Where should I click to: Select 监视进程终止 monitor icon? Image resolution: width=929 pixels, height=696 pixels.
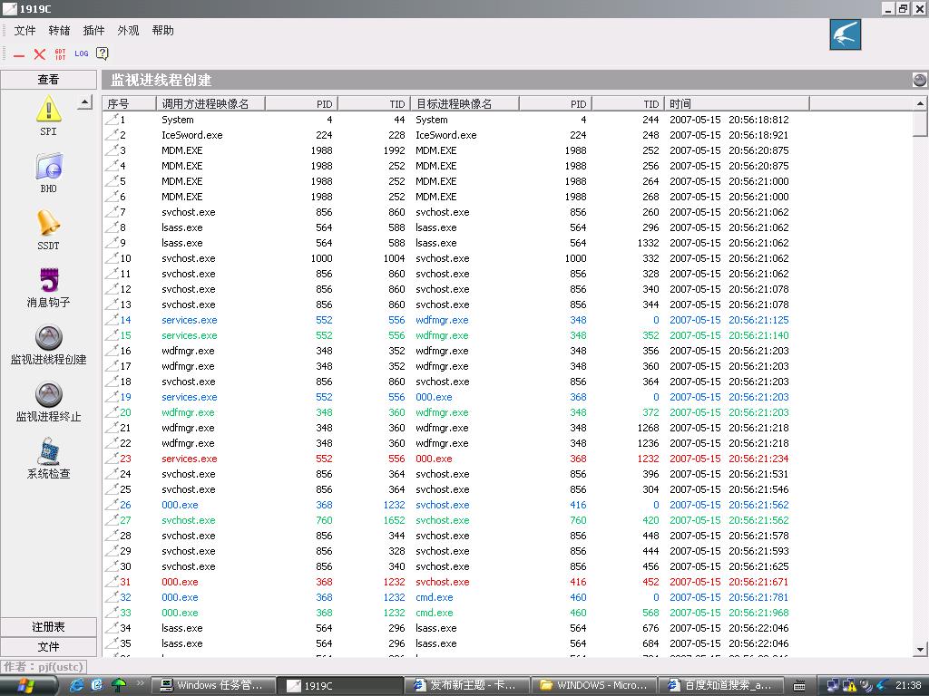[48, 395]
